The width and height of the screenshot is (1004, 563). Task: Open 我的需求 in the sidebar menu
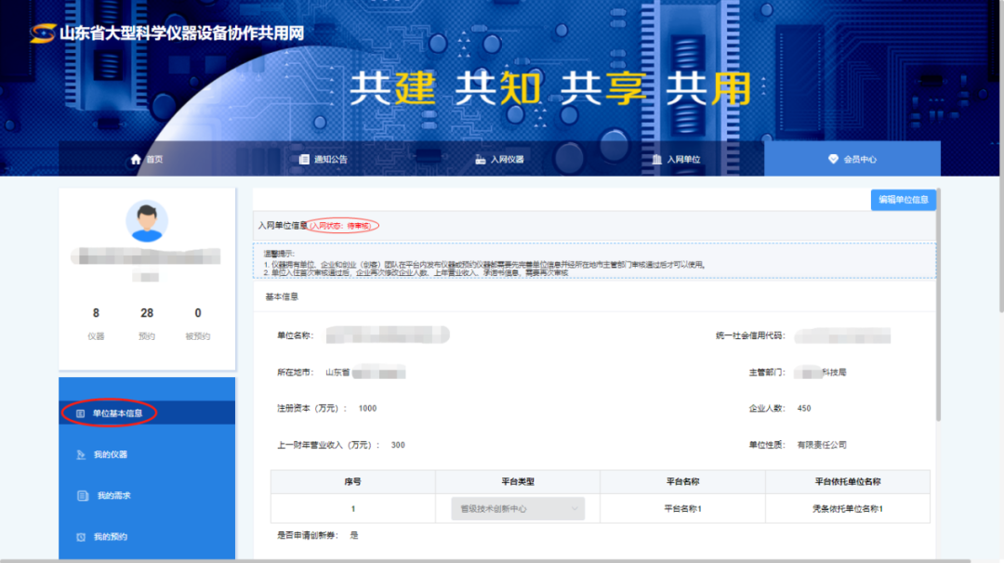(x=113, y=495)
